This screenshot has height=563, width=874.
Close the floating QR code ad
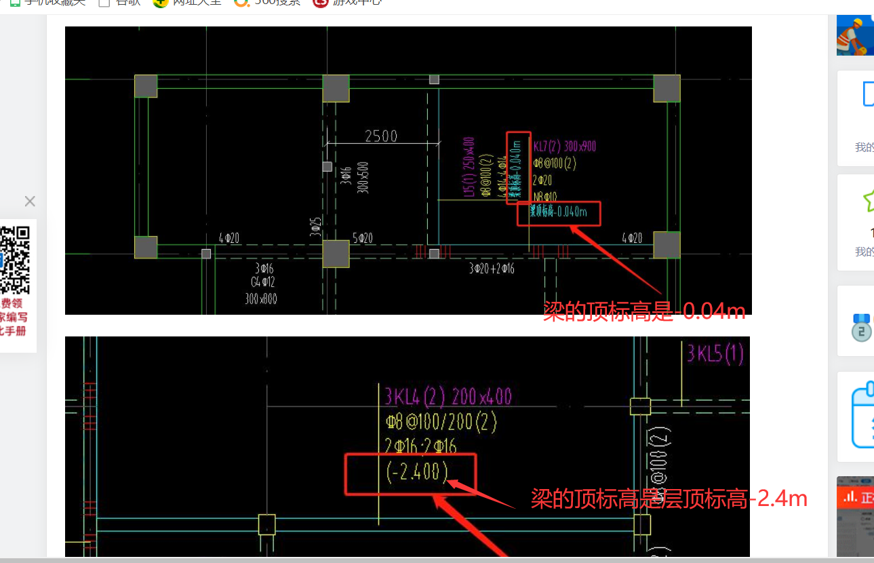[29, 201]
